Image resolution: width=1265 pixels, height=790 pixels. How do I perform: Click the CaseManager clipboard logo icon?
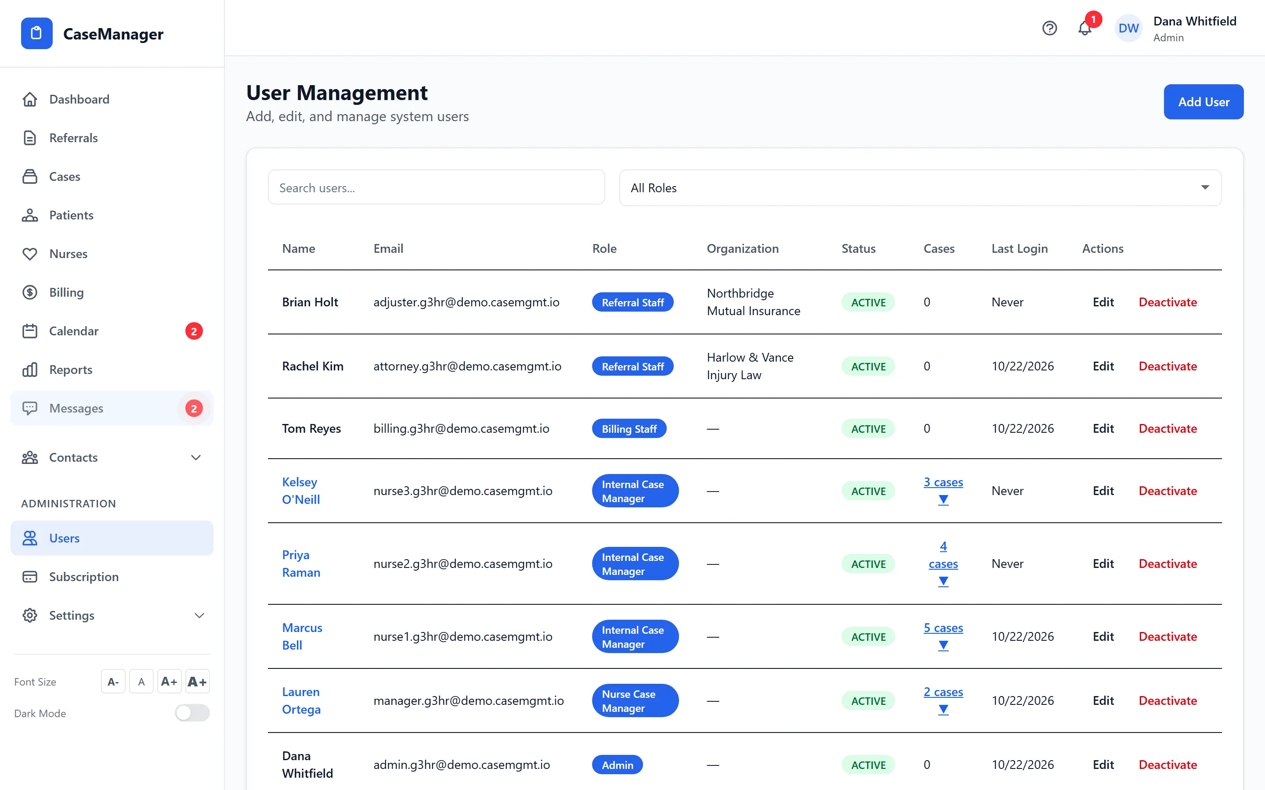pos(36,33)
